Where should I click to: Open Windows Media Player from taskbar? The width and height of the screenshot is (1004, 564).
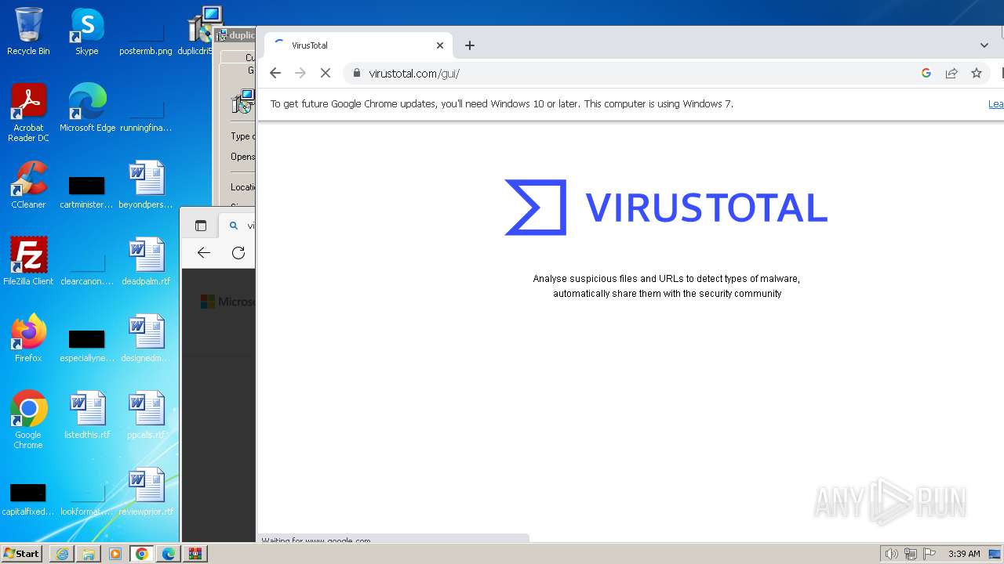tap(115, 554)
